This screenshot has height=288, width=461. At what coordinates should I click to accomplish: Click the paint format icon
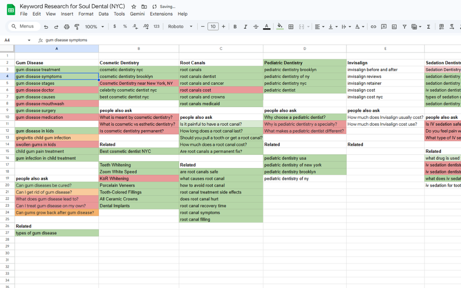[x=77, y=27]
